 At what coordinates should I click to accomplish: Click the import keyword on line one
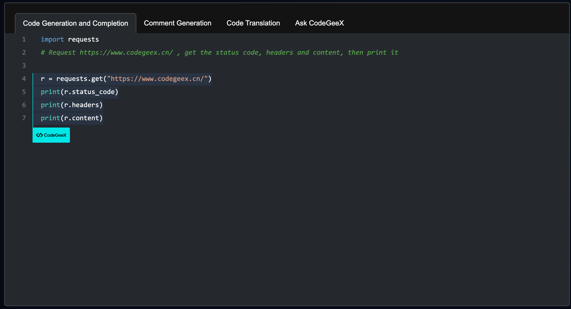pyautogui.click(x=52, y=40)
